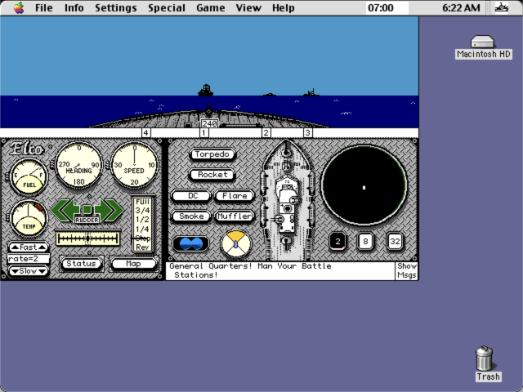Select port aft gun turret on diagram
The image size is (523, 392).
tap(278, 220)
